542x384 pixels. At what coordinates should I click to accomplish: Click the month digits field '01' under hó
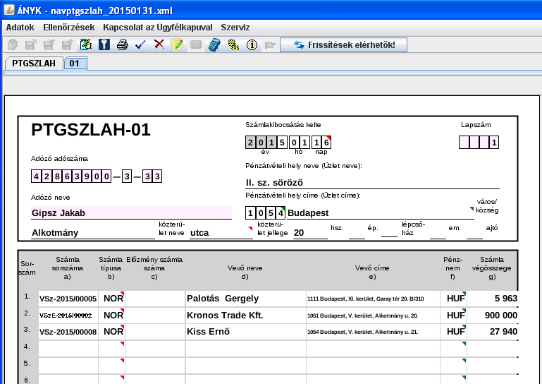pos(300,143)
